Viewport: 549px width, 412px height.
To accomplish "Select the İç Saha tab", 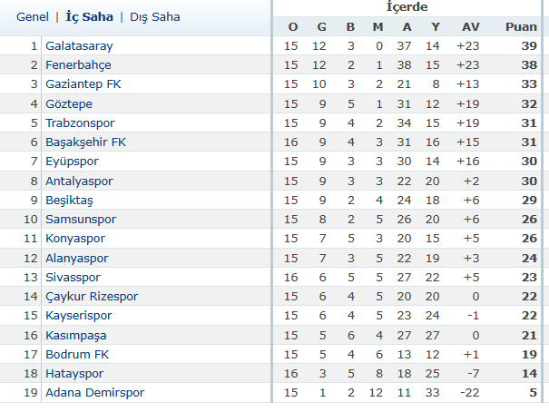I will click(90, 16).
